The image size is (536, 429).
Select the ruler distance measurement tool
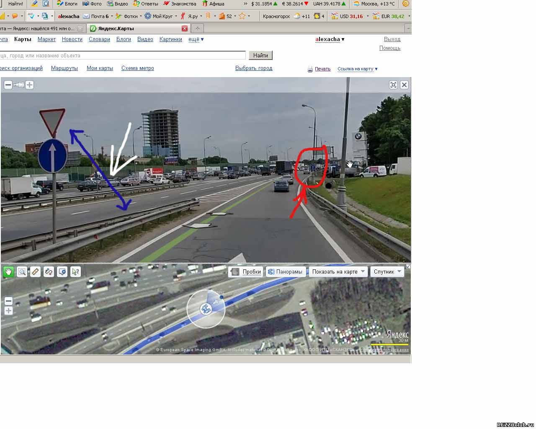[36, 272]
